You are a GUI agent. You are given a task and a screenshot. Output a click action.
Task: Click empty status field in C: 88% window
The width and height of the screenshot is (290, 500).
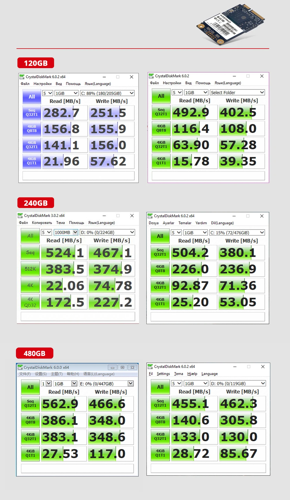[x=78, y=176]
